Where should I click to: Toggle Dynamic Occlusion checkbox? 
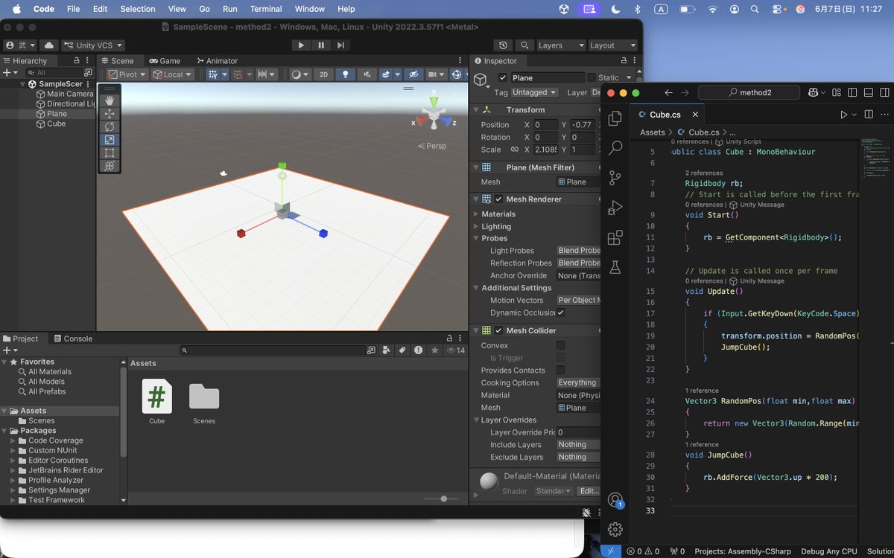(x=560, y=312)
